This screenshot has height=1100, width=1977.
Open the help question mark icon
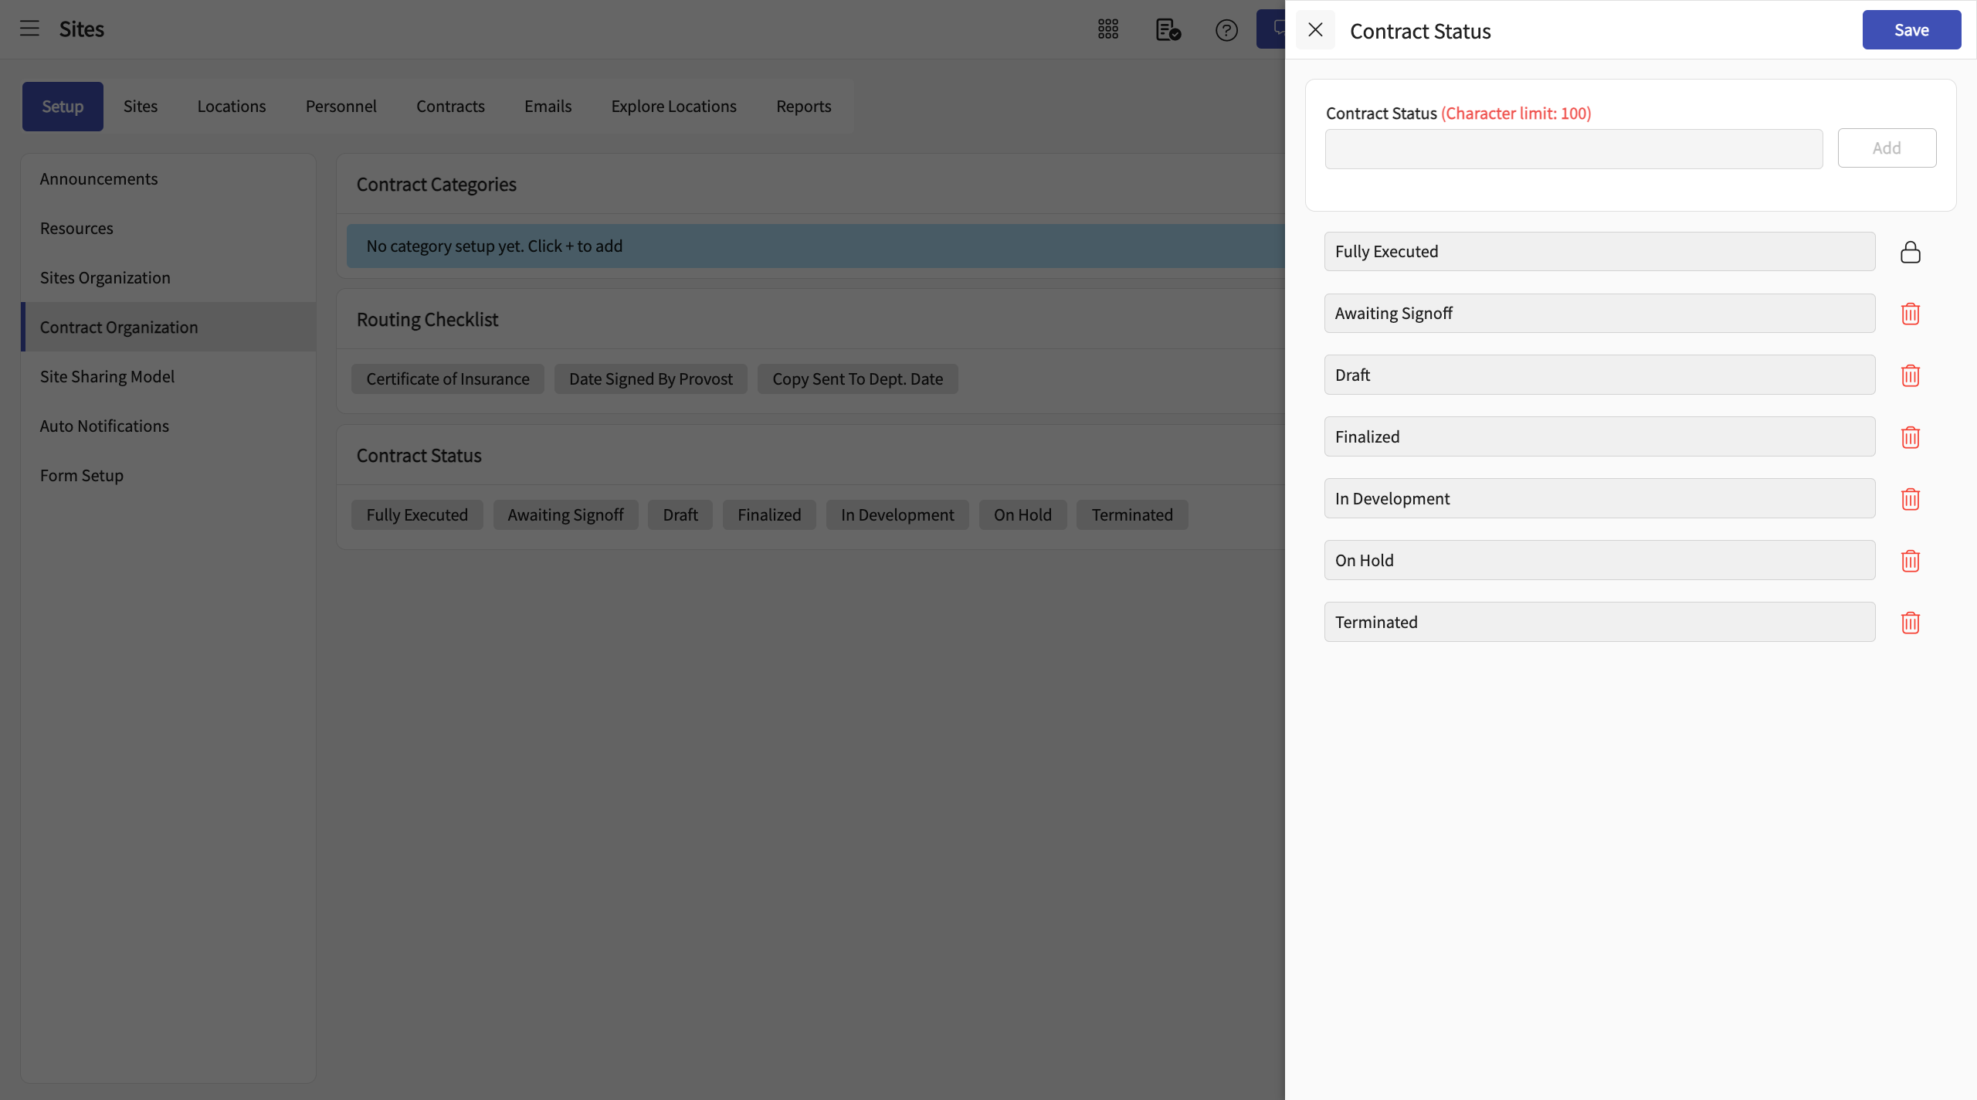pos(1226,30)
